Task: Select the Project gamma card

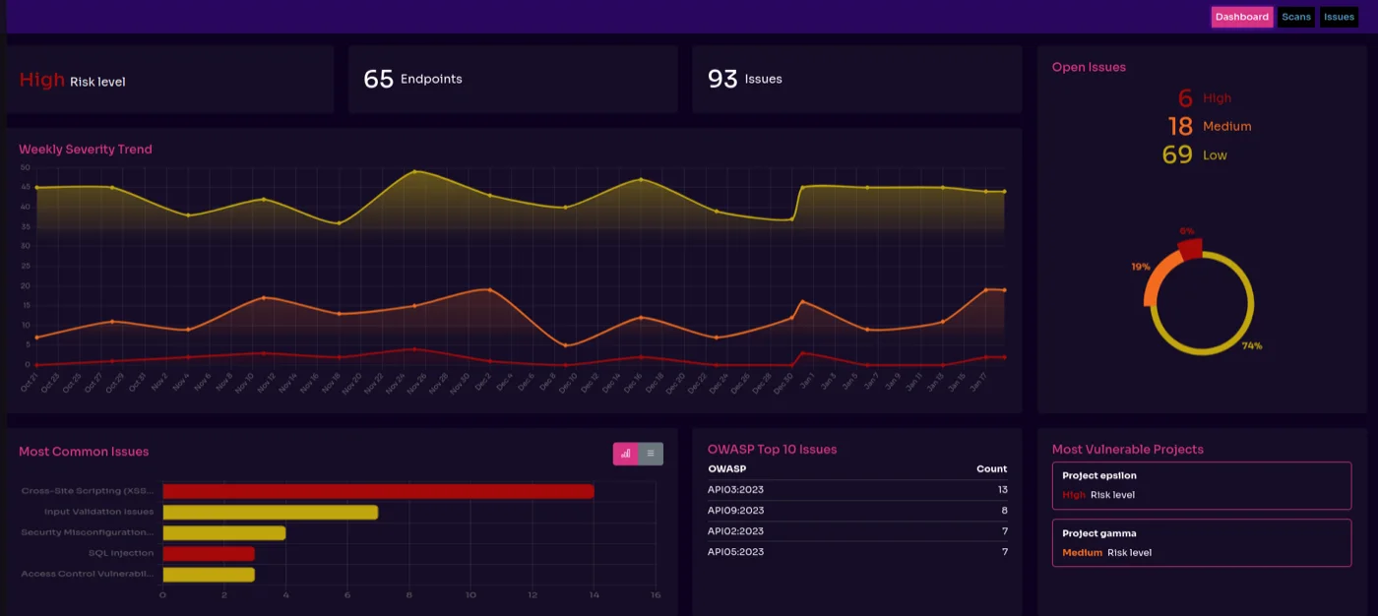Action: 1201,542
